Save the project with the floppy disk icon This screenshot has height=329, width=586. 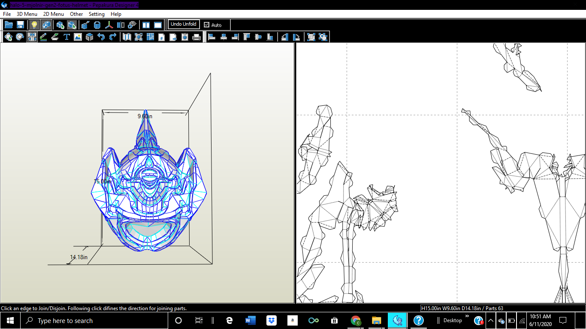coord(20,25)
